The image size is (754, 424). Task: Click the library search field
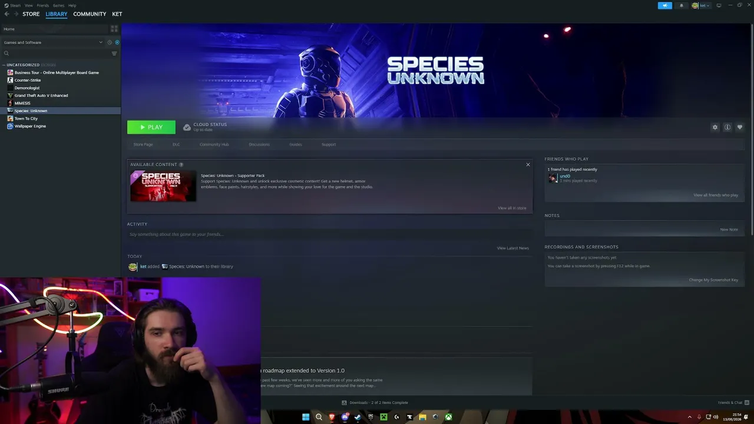[x=56, y=54]
